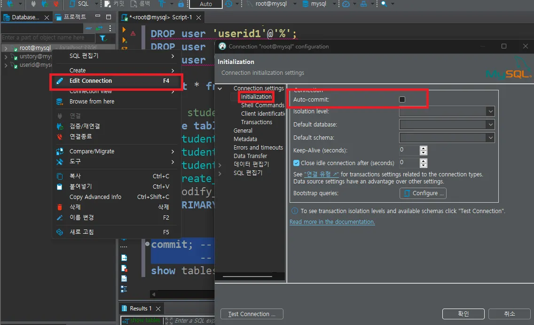This screenshot has height=325, width=534.
Task: Choose 검증/재연결 in context menu
Action: point(117,127)
